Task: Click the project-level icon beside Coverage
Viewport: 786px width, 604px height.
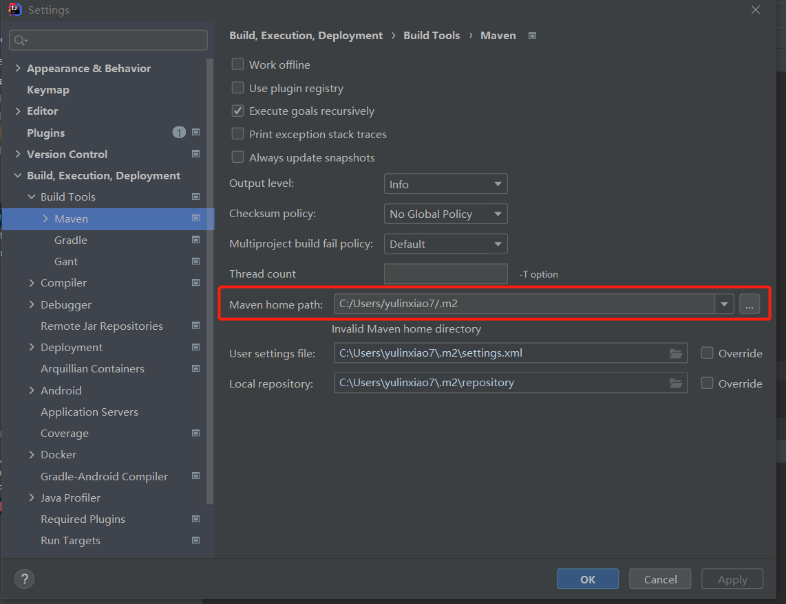Action: pyautogui.click(x=196, y=433)
